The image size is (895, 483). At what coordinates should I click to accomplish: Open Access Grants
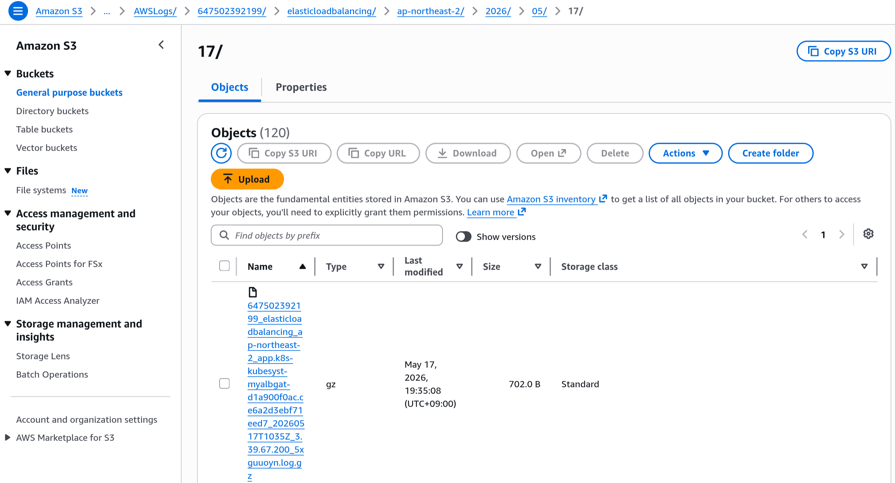tap(45, 282)
